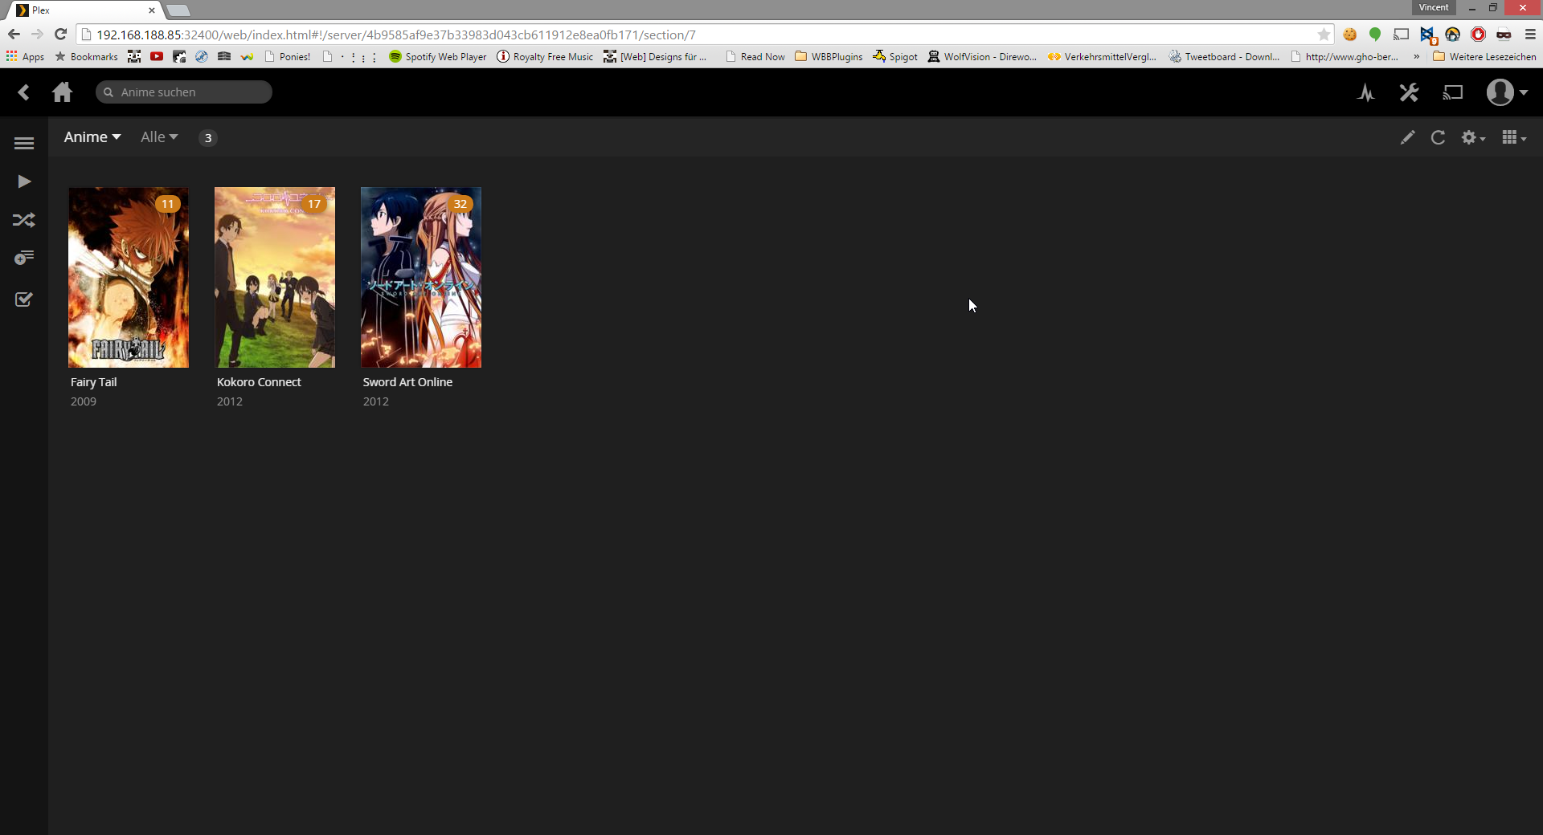
Task: Expand the Anime library dropdown
Action: tap(92, 137)
